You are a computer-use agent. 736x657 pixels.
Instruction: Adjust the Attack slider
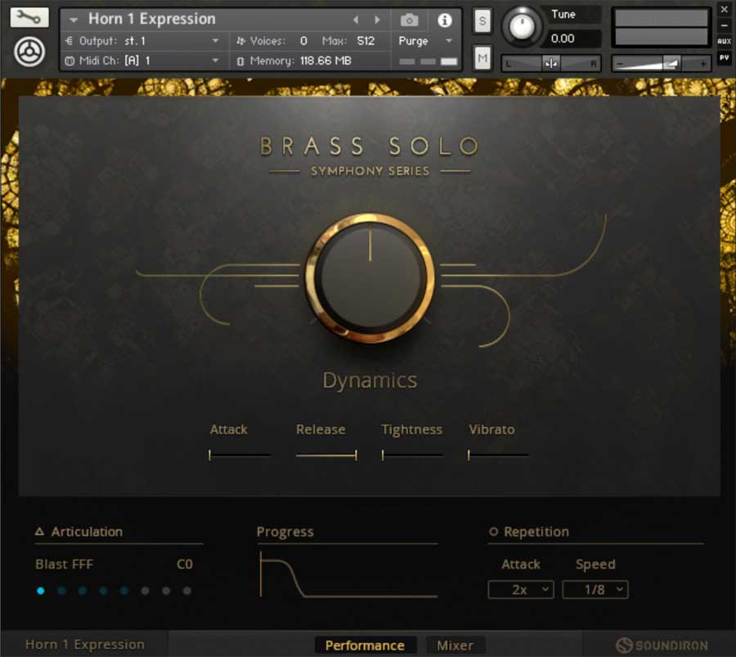(240, 455)
